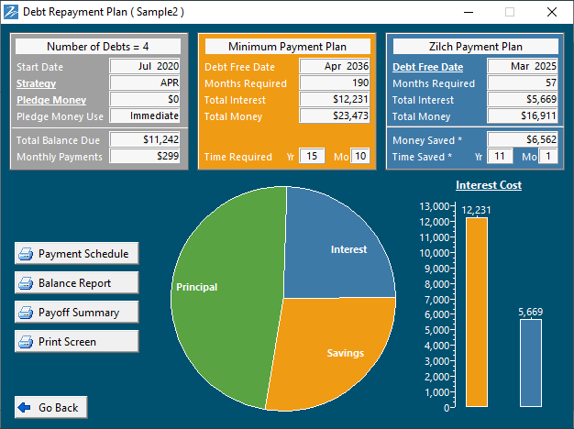Click the Zilch Debt Free Date link
Screen dimensions: 574x429
[x=427, y=67]
